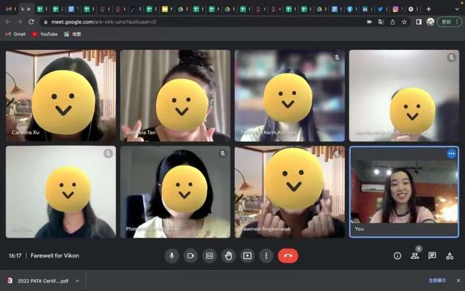
Task: Mute the microphone in the call bar
Action: pos(171,255)
